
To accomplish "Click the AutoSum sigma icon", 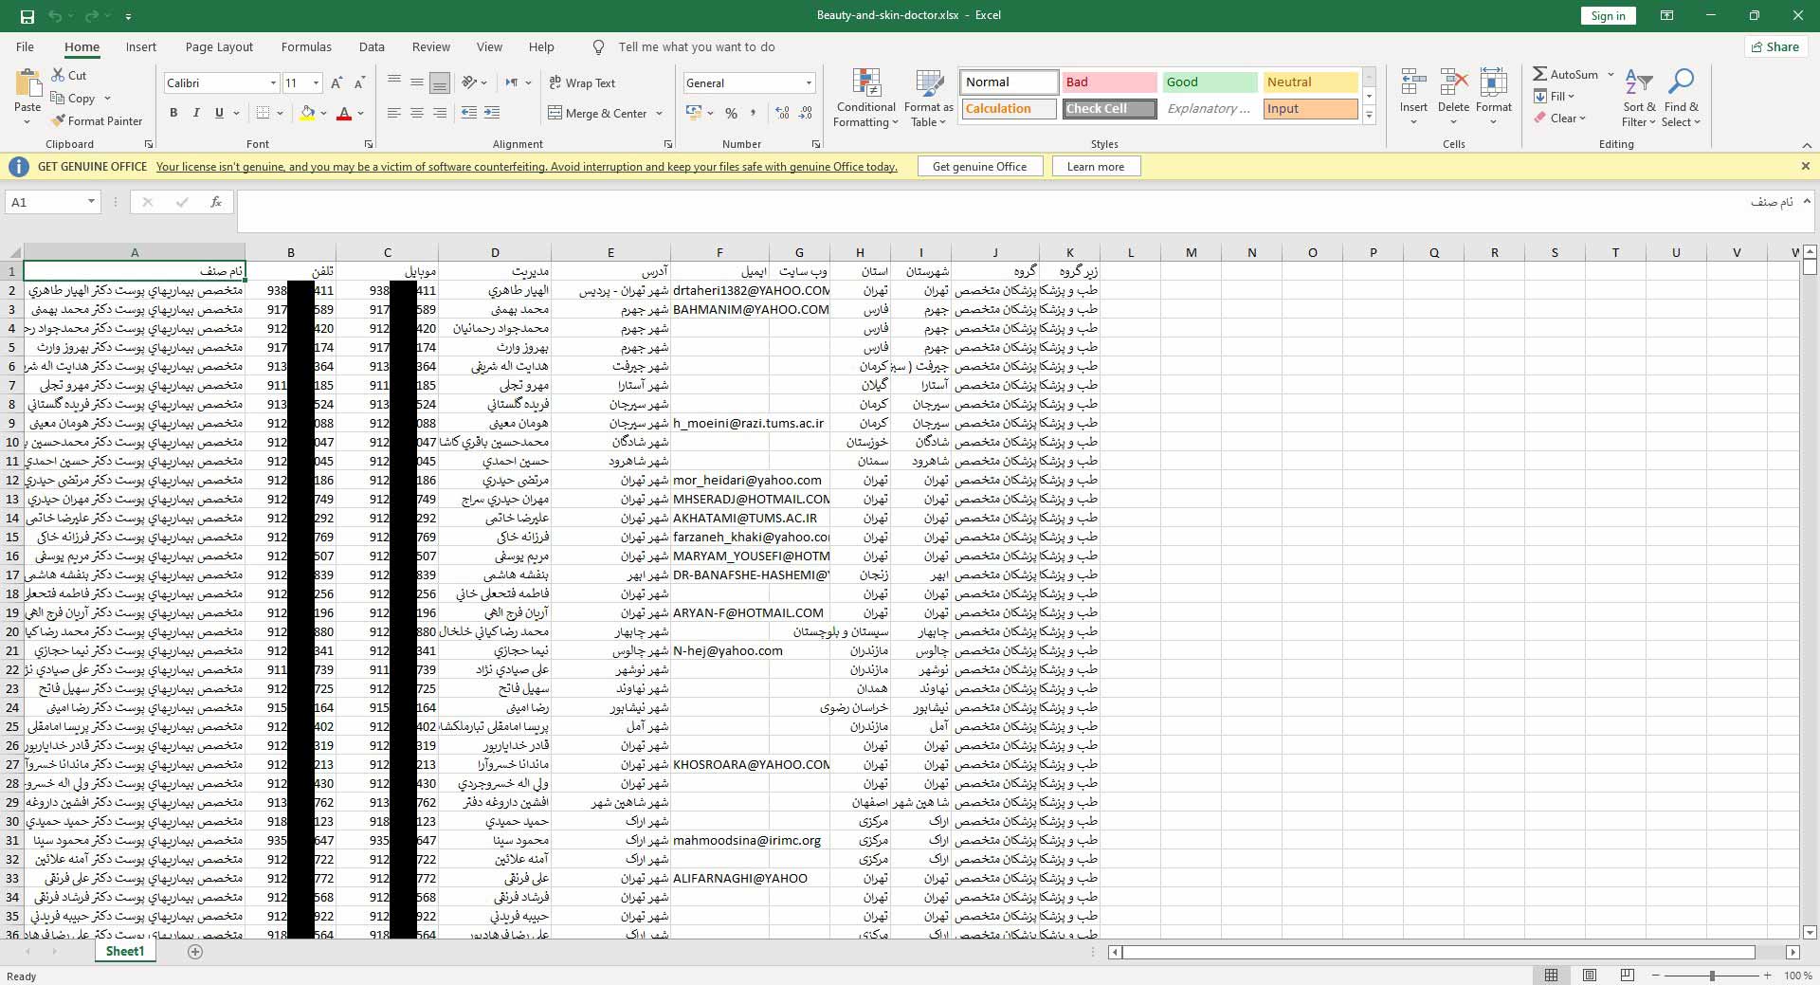I will [1540, 74].
